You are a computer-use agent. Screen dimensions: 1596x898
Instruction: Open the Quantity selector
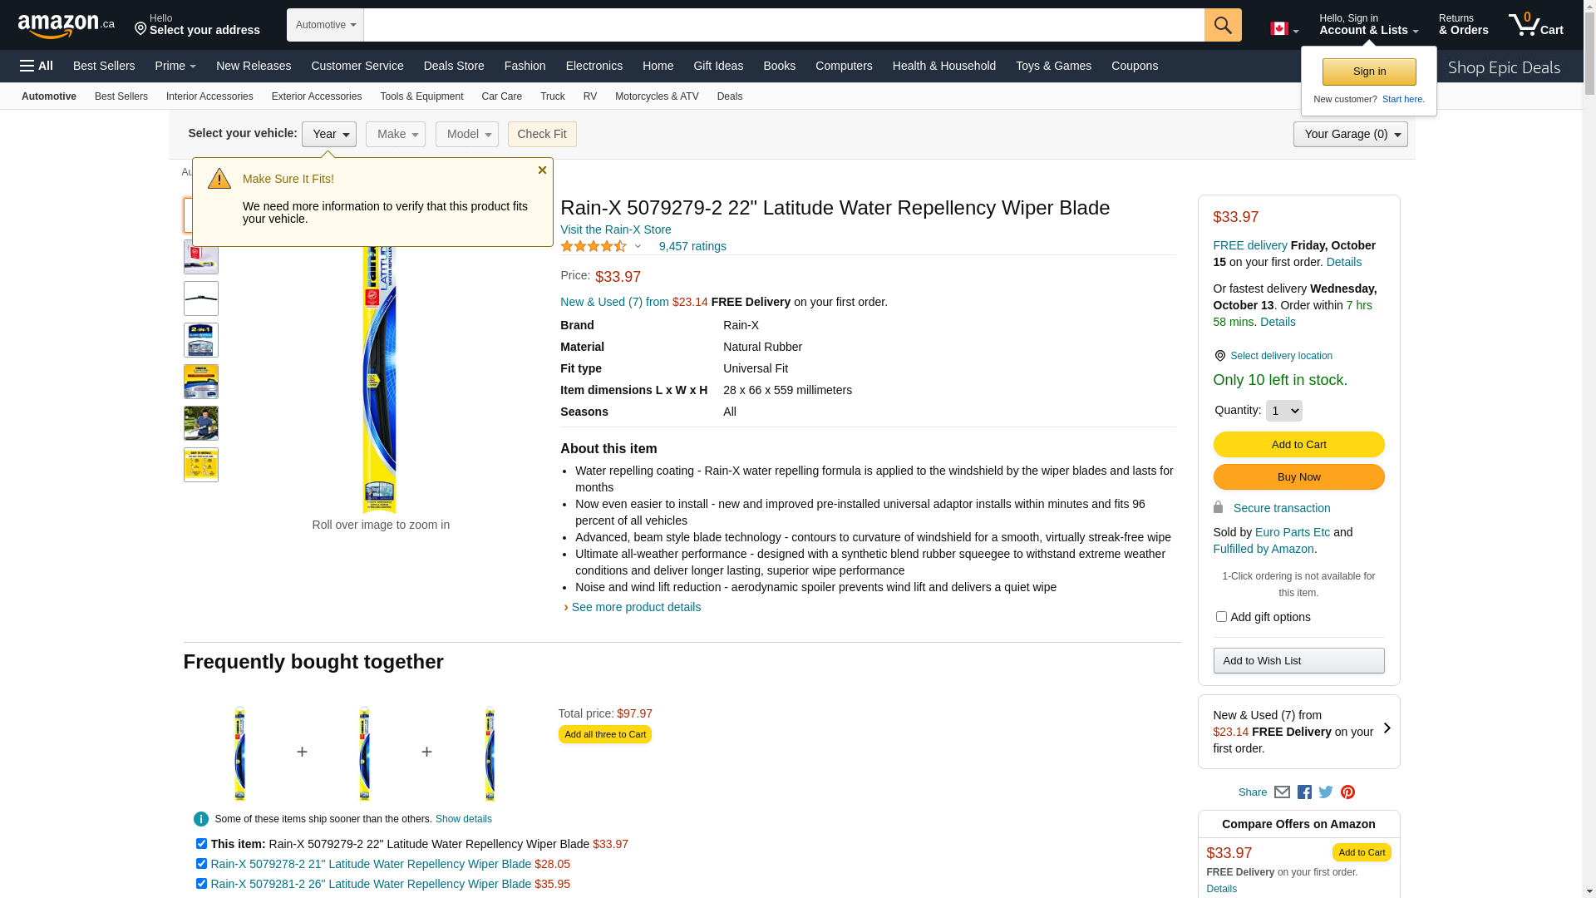coord(1283,411)
